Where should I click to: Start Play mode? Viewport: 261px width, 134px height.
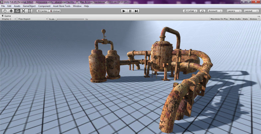click(124, 11)
